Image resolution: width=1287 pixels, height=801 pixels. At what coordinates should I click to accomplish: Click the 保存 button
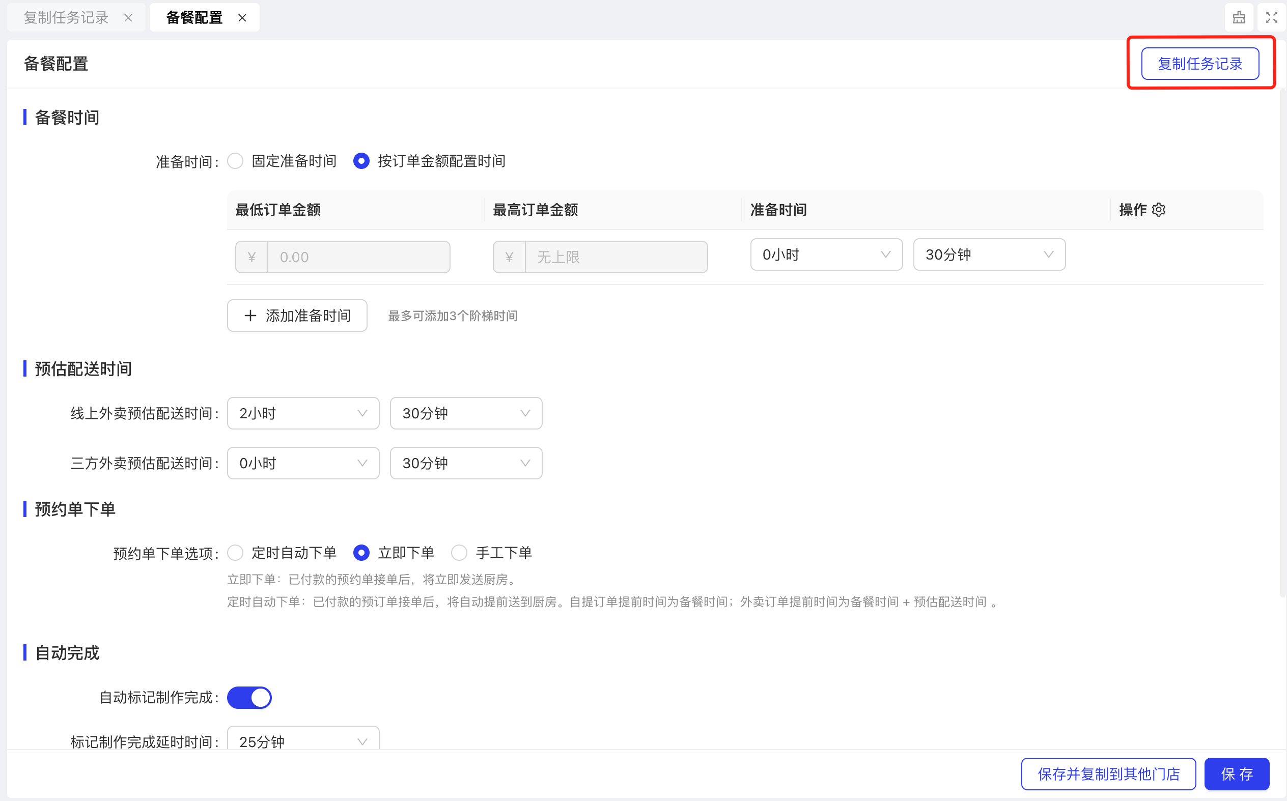[x=1236, y=774]
